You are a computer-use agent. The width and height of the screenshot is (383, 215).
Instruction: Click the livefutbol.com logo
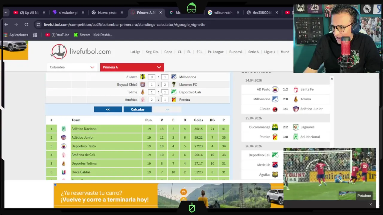[81, 52]
